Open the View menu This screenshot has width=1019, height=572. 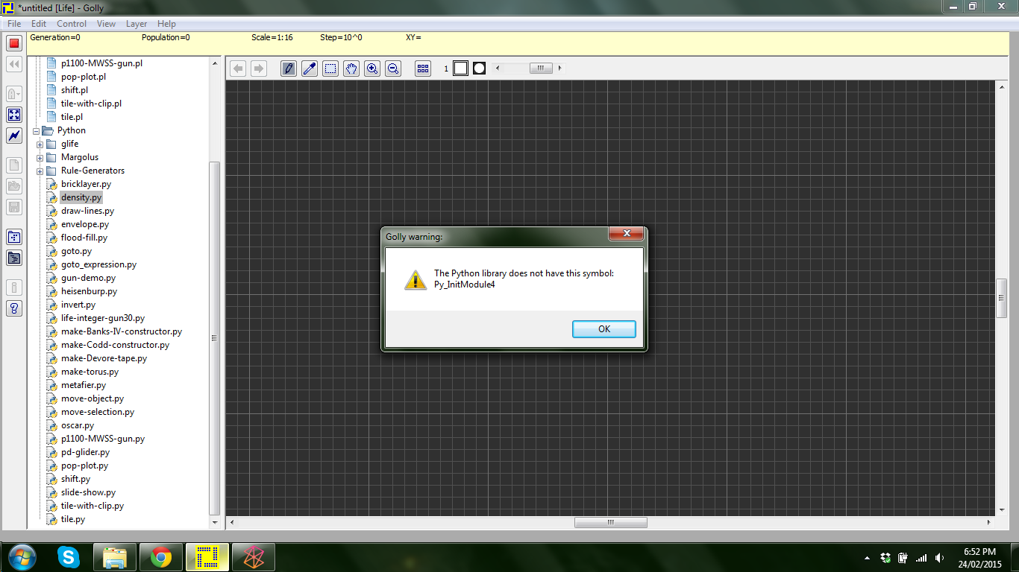tap(107, 24)
